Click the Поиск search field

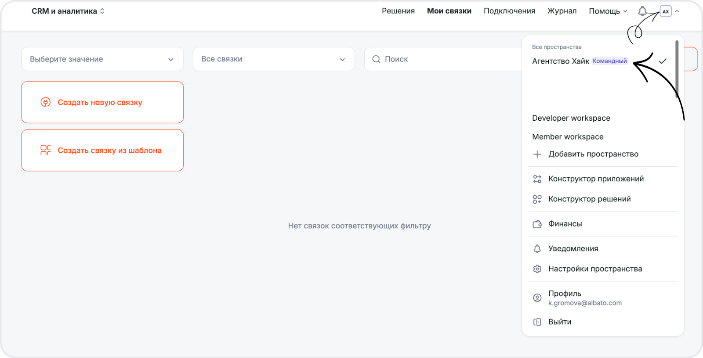pos(444,59)
